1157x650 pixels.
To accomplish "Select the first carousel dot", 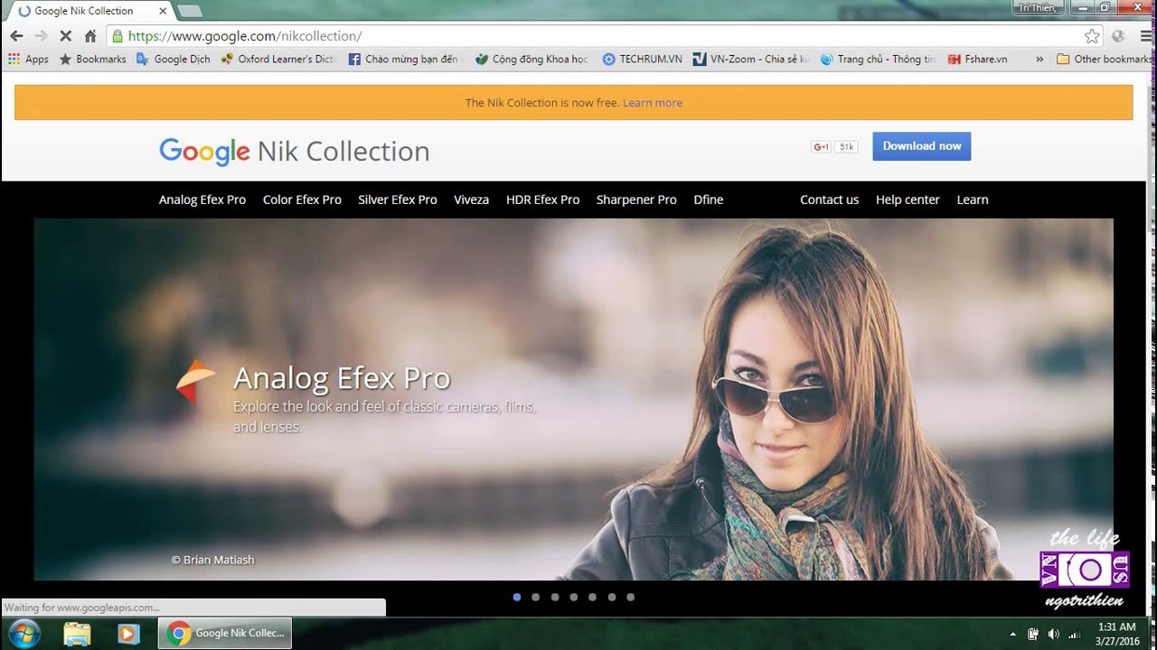I will (517, 597).
